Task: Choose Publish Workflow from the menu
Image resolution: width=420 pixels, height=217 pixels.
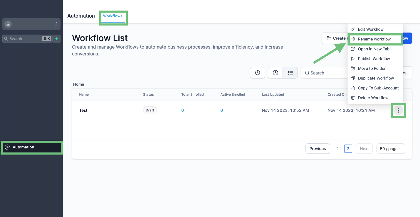Action: click(375, 59)
